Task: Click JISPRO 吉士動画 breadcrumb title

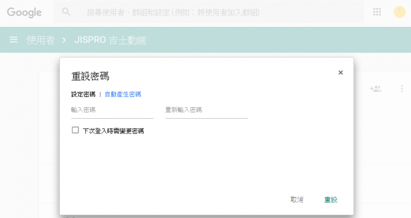Action: [x=110, y=40]
